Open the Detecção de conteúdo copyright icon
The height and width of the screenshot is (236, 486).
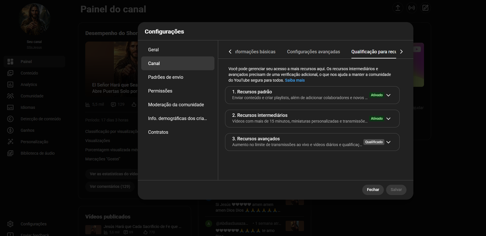tap(10, 119)
